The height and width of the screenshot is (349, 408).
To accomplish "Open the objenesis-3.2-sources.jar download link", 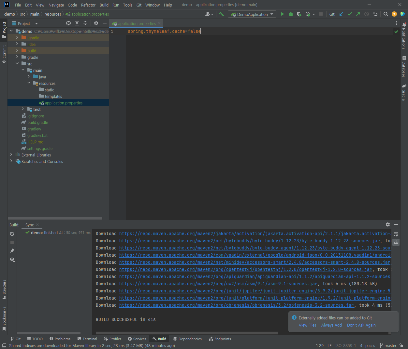I will tap(237, 305).
